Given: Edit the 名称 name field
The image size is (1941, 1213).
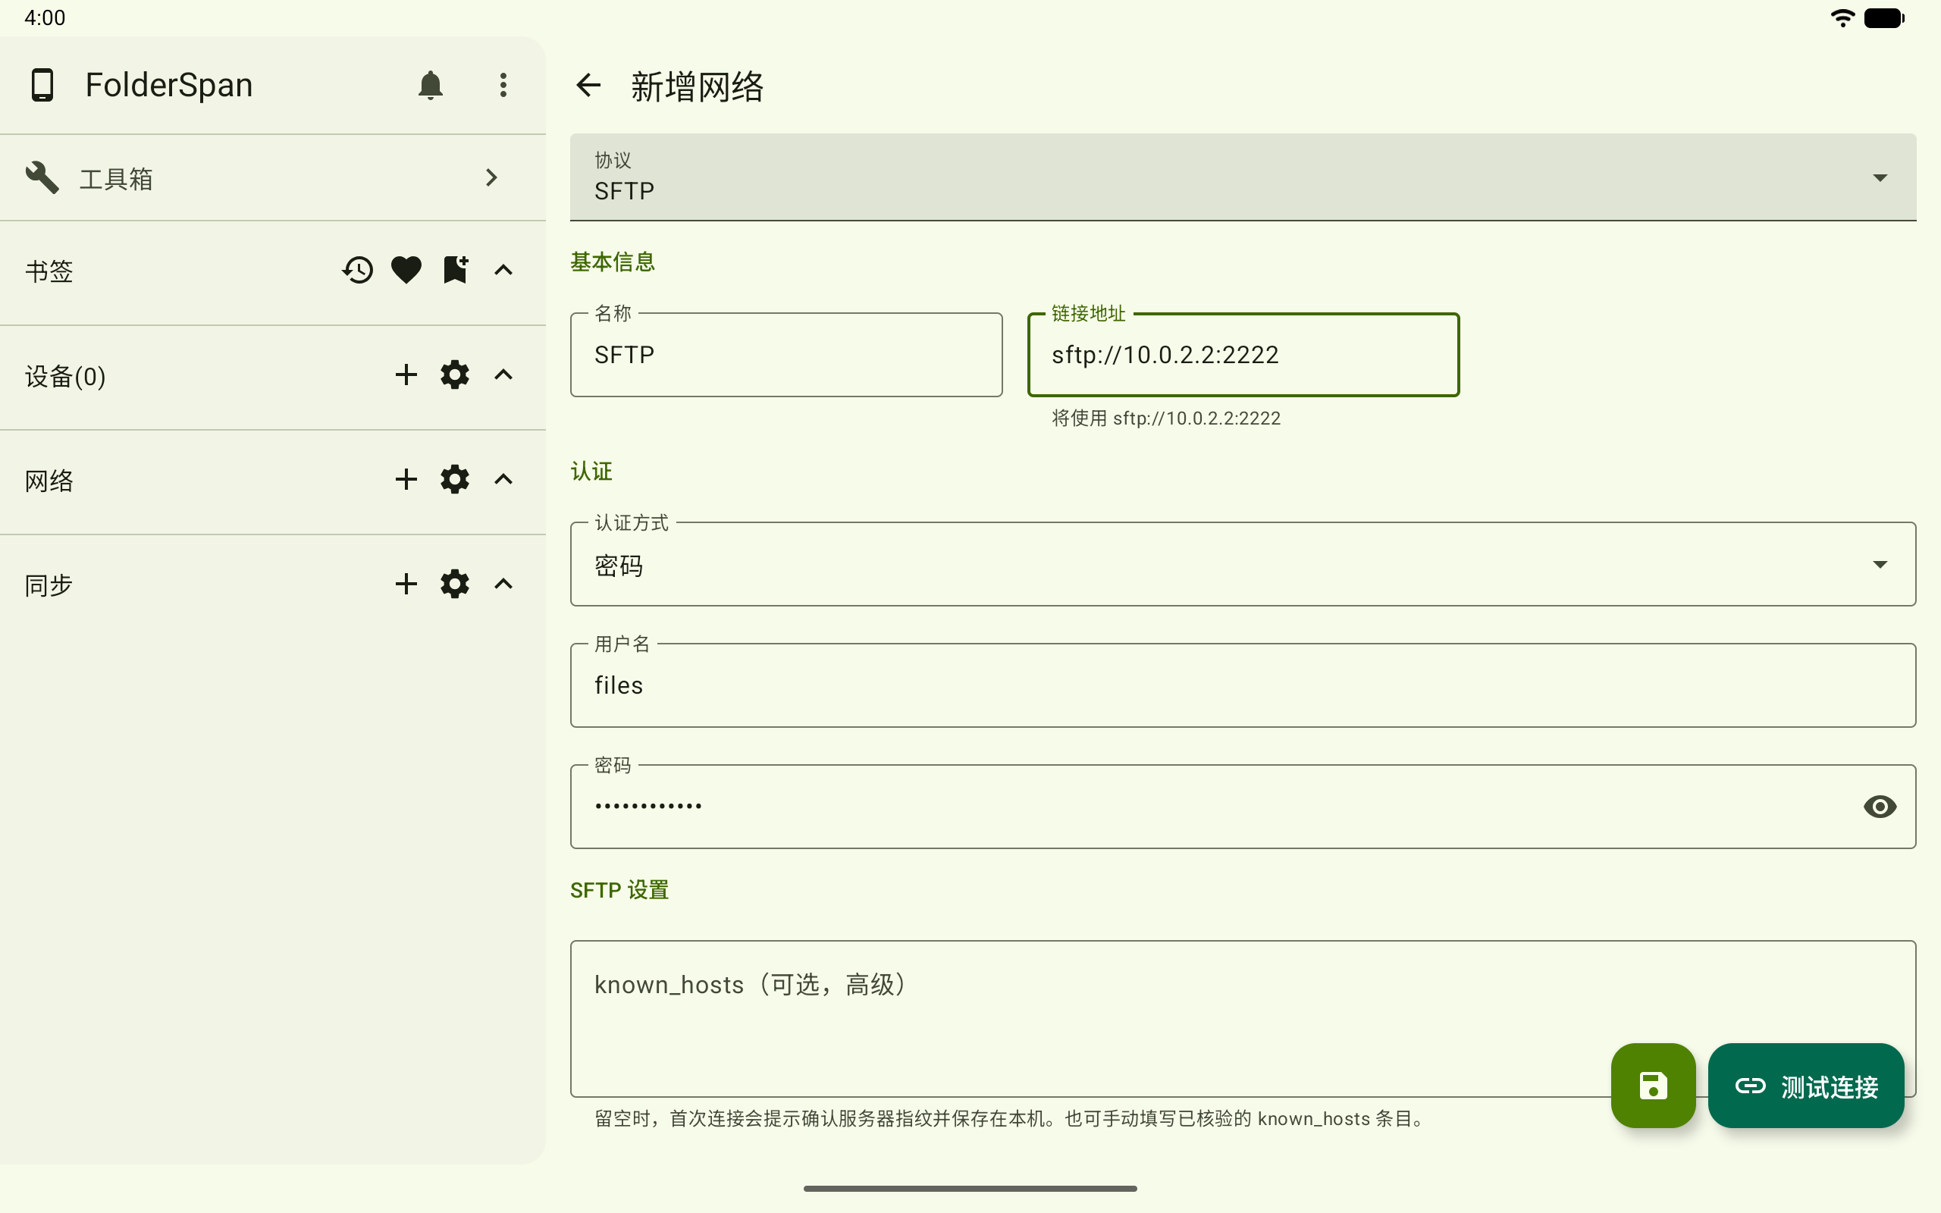Looking at the screenshot, I should [786, 355].
